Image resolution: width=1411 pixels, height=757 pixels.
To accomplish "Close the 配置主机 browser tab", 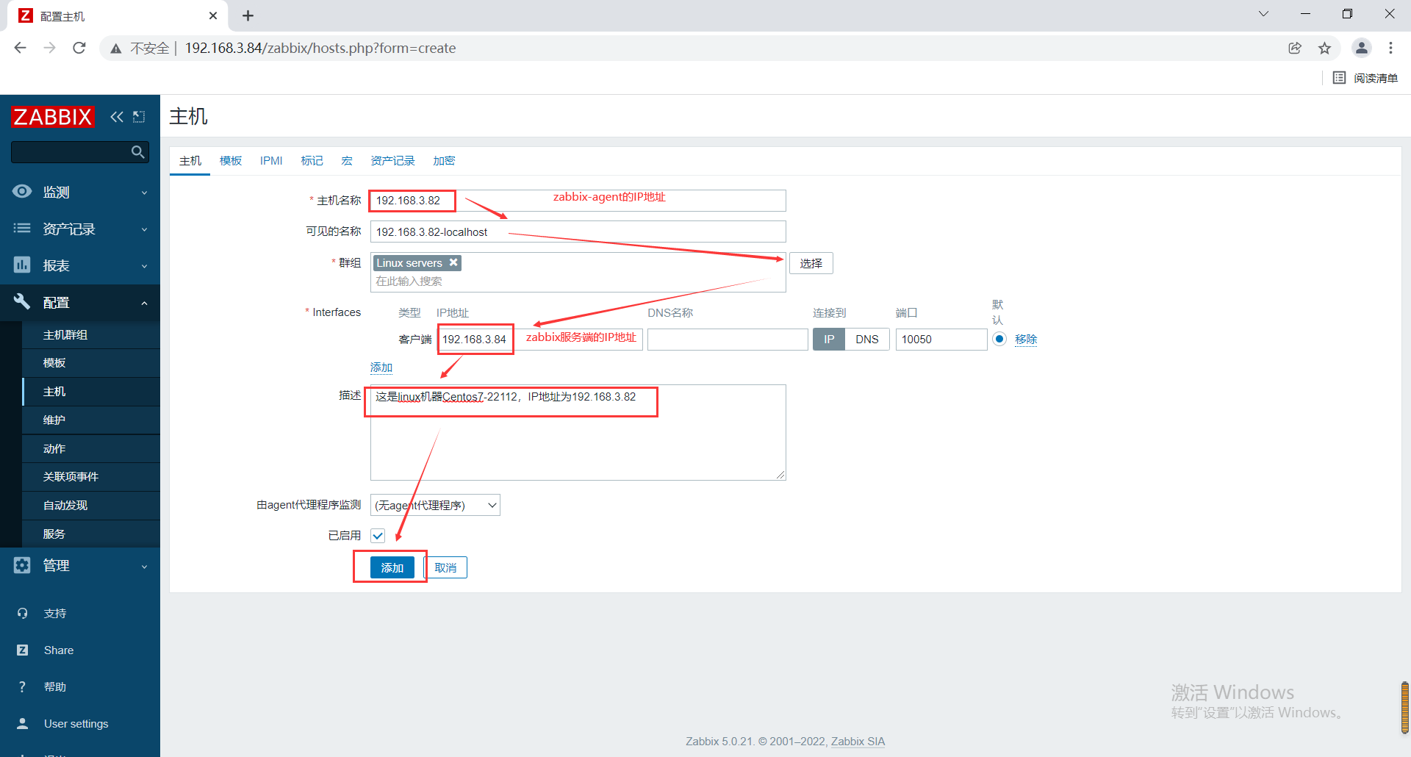I will click(x=213, y=15).
